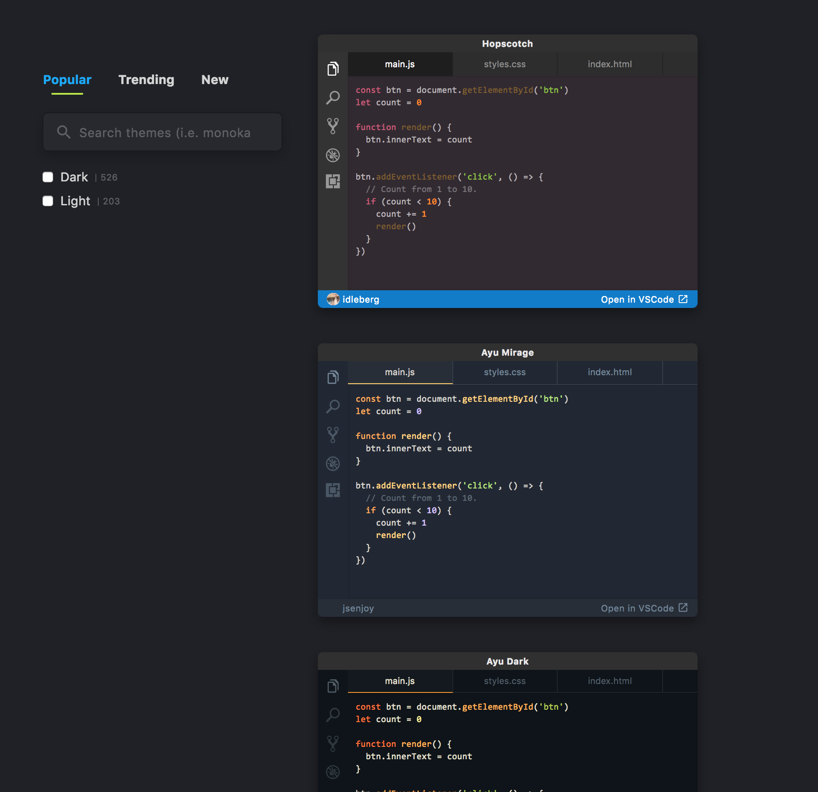818x792 pixels.
Task: Open the Extensions icon in Hopscotch preview
Action: tap(333, 181)
